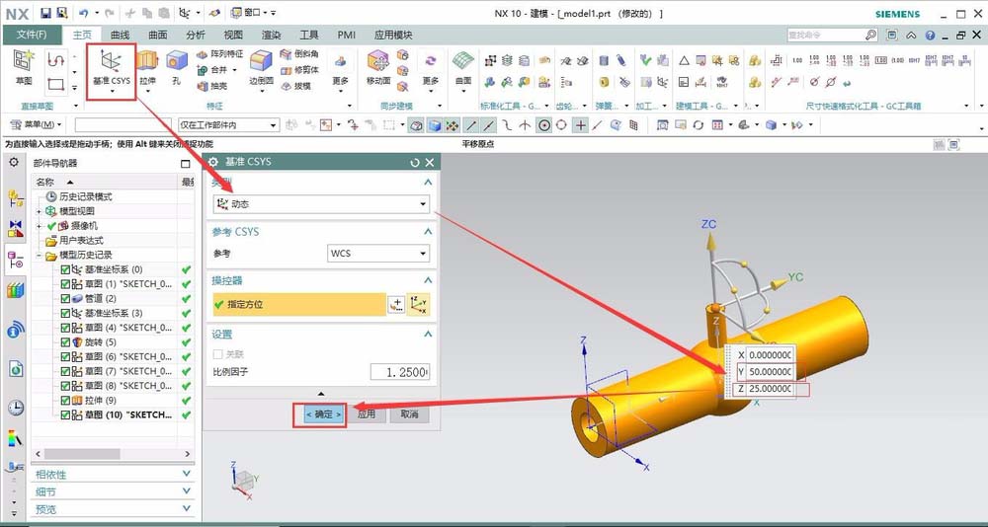Toggle 旋转 (5) feature checkbox
The width and height of the screenshot is (988, 527).
tap(65, 341)
